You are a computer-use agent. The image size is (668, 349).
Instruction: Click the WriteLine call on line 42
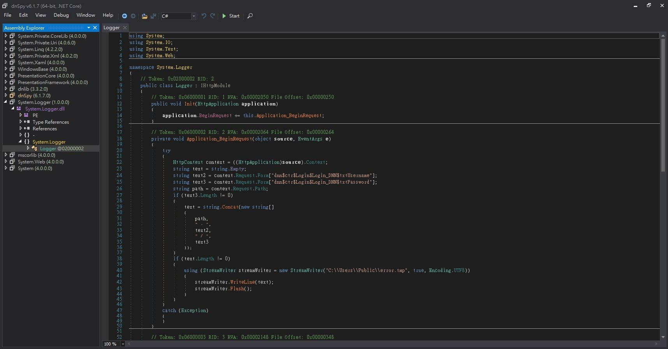pyautogui.click(x=243, y=282)
